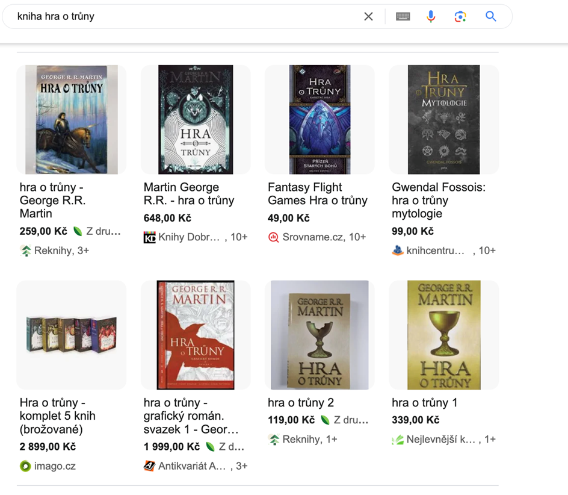Open the 5-book box set thumbnail
This screenshot has height=495, width=568.
tap(72, 335)
